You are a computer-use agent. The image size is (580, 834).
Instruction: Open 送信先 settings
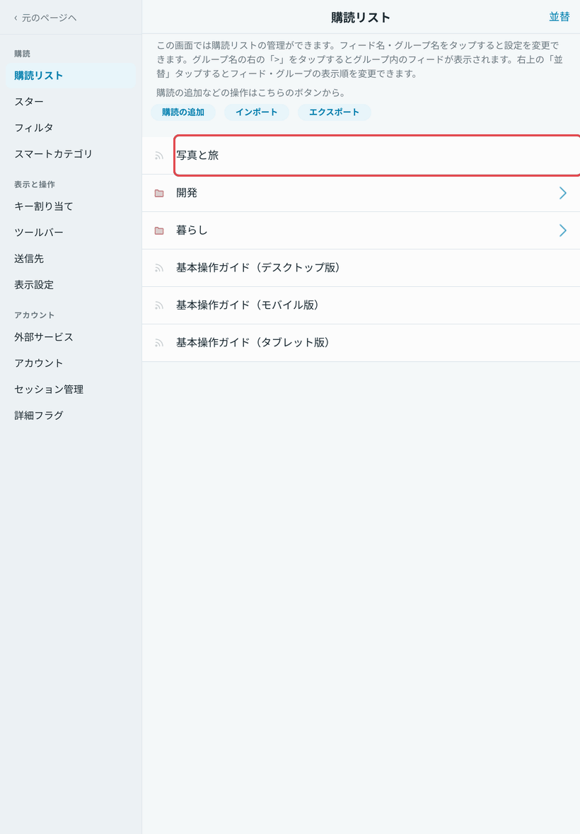[x=71, y=259]
